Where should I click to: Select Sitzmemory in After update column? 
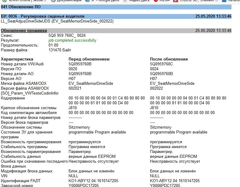161,127
